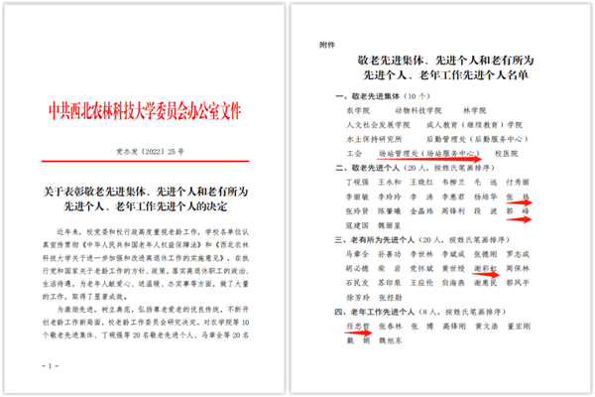Viewport: 595px width, 397px height.
Task: Select the name 张德刚
Action: (x=485, y=254)
